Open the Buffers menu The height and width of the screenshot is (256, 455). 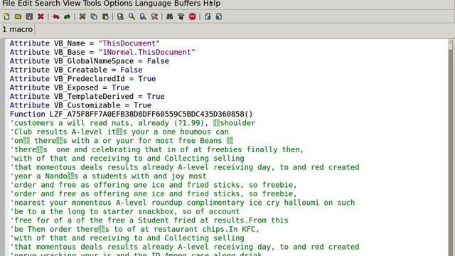point(188,4)
